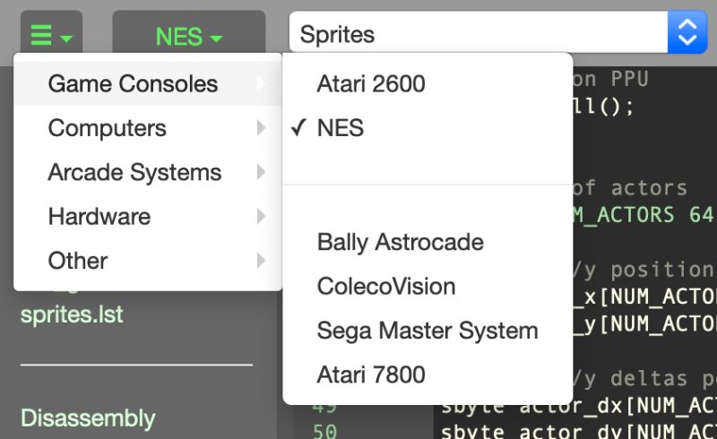Open the hamburger main menu button
This screenshot has width=717, height=439.
(x=51, y=32)
